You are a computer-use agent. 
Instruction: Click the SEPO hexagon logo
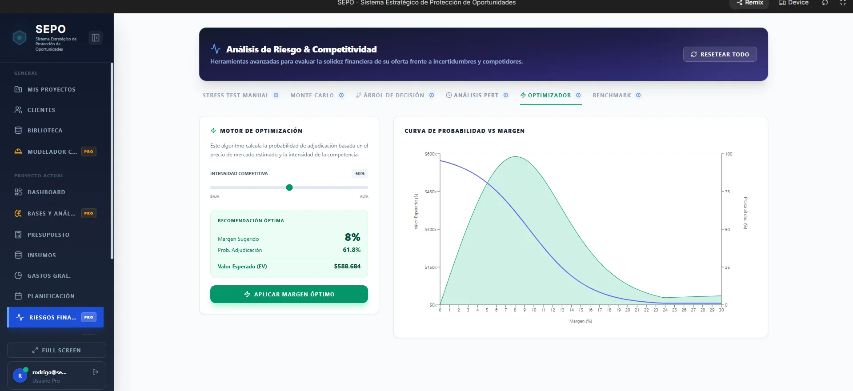(20, 38)
